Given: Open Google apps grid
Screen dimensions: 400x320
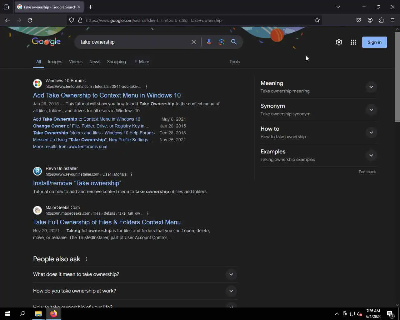Looking at the screenshot, I should coord(353,42).
